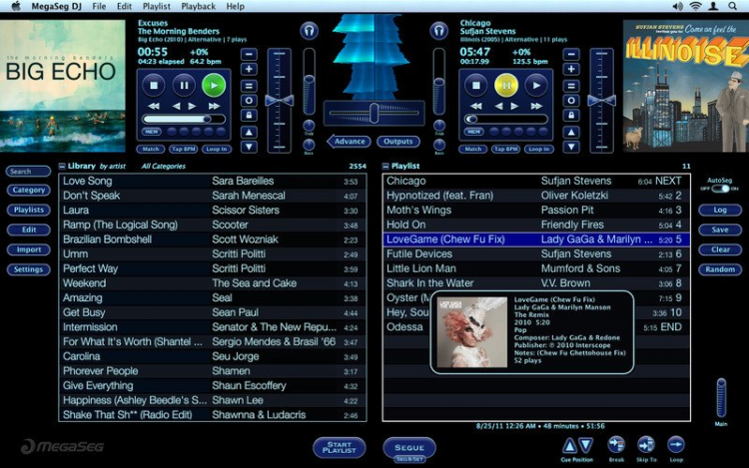
Task: Click right deck pitch plus button
Action: [571, 70]
